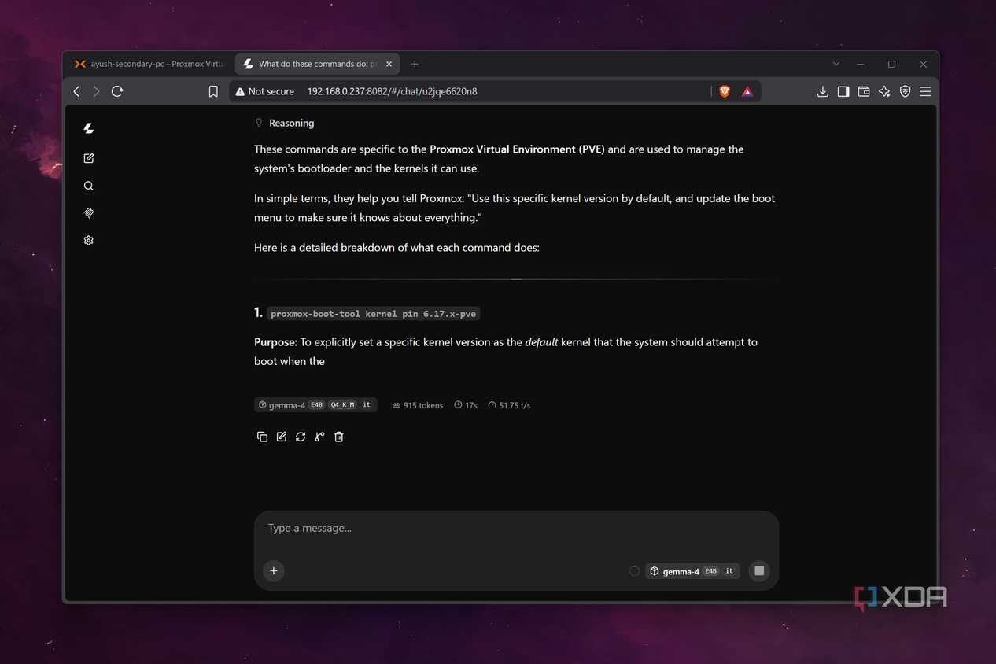Click the 17s generation time
This screenshot has width=996, height=664.
[x=466, y=405]
